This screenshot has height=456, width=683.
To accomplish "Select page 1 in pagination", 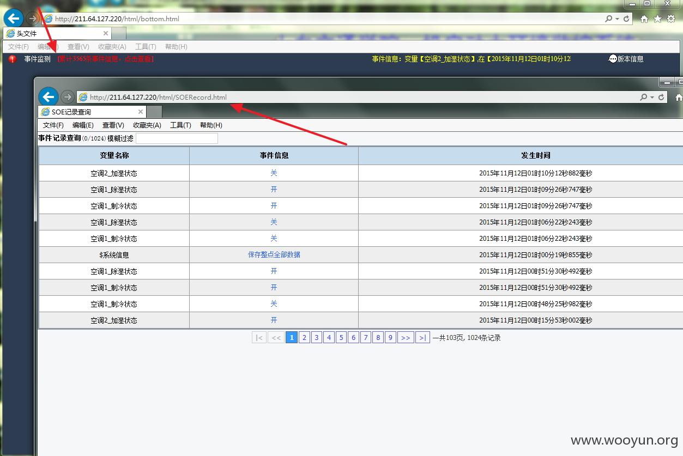I will coord(292,338).
